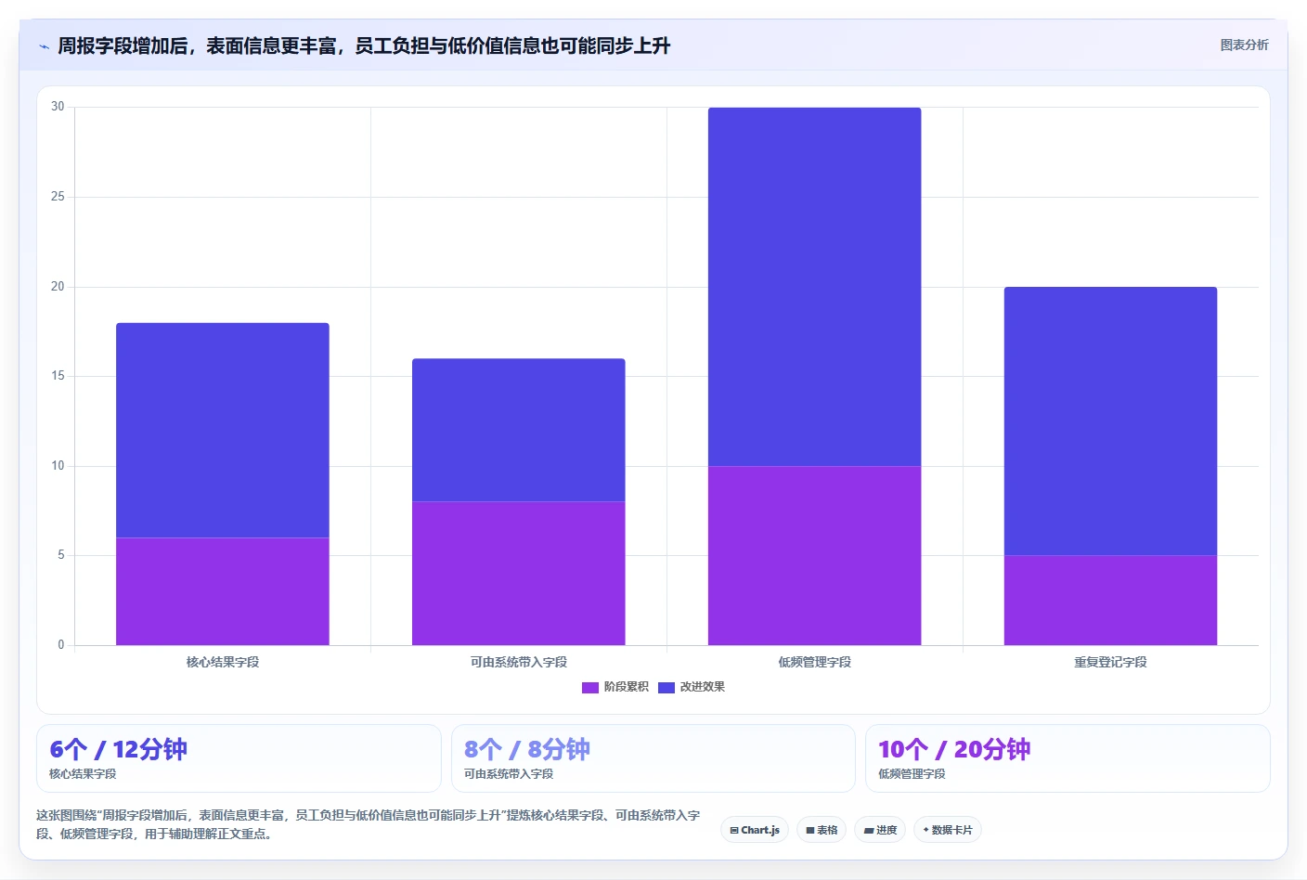Click the 核心结果字段 card caption

pos(83,774)
